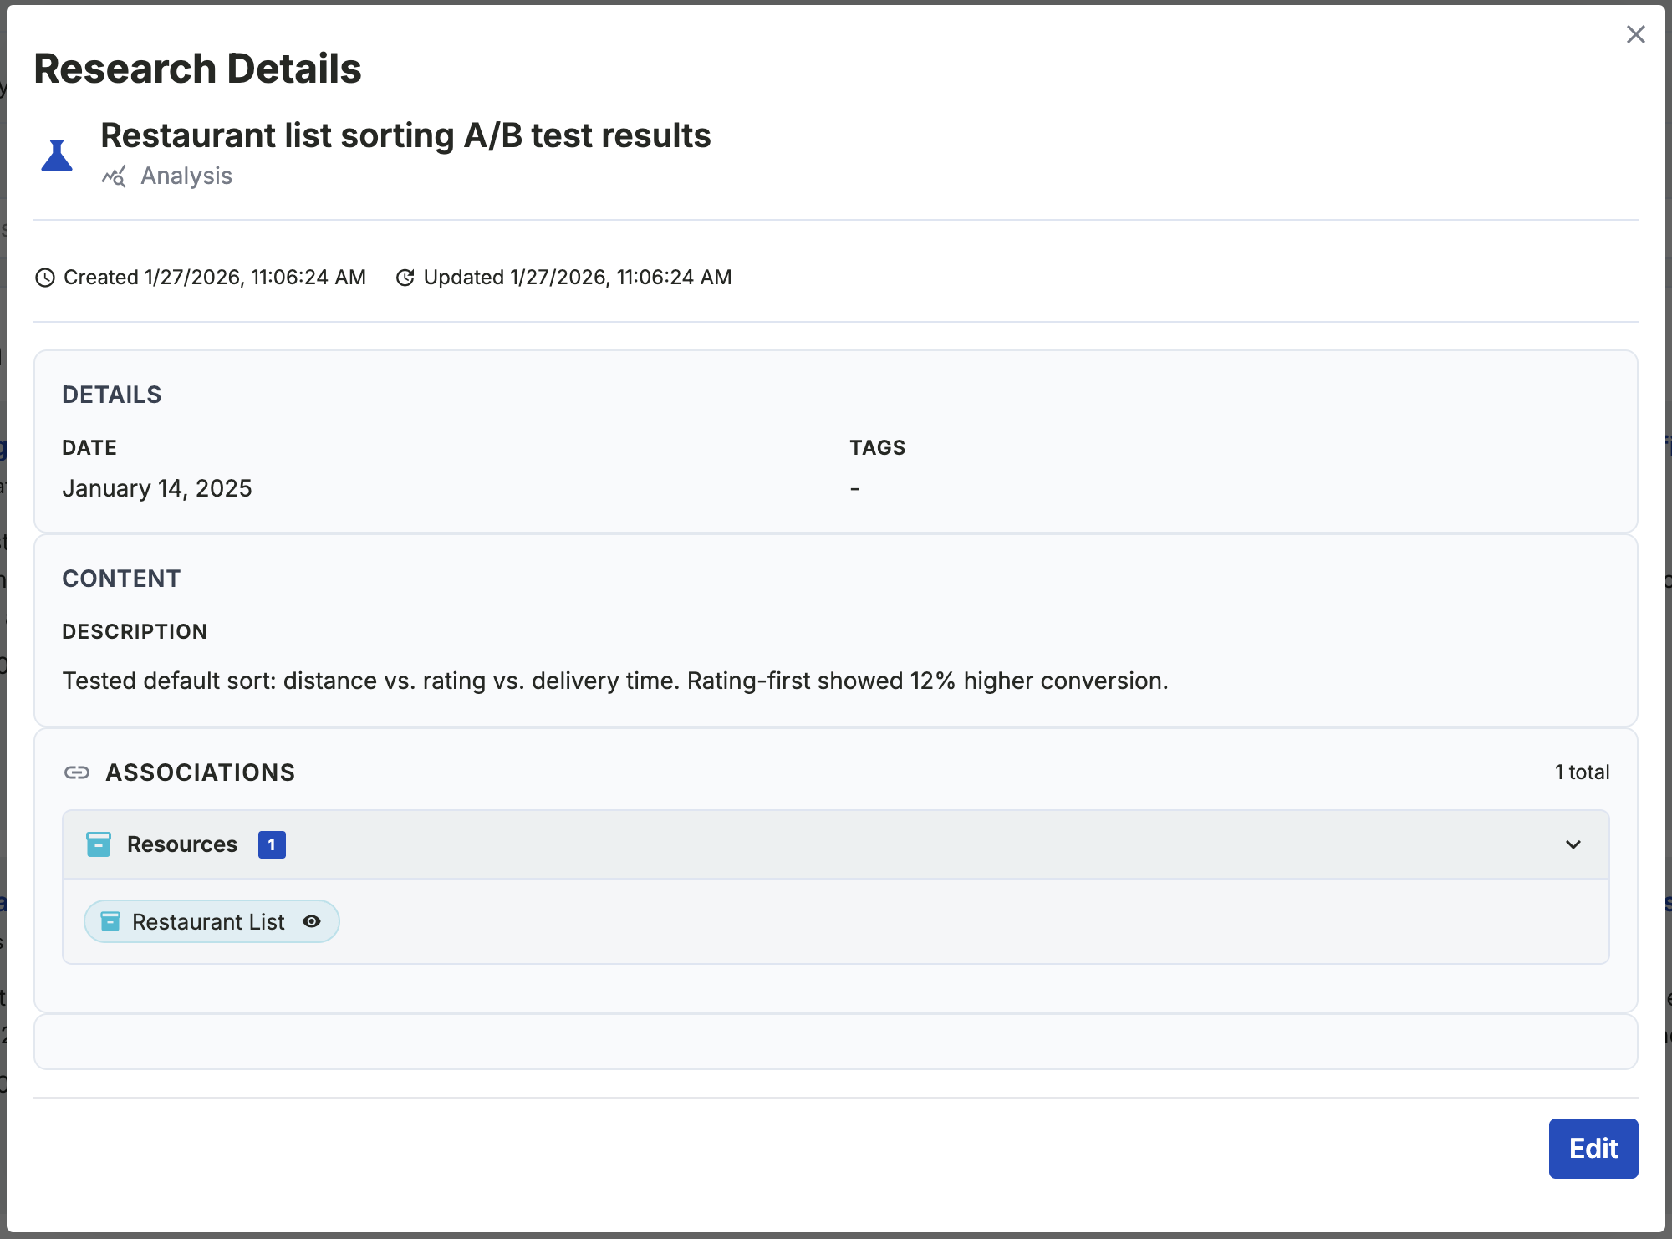The width and height of the screenshot is (1672, 1239).
Task: Click the clock icon beside Created timestamp
Action: [x=45, y=277]
